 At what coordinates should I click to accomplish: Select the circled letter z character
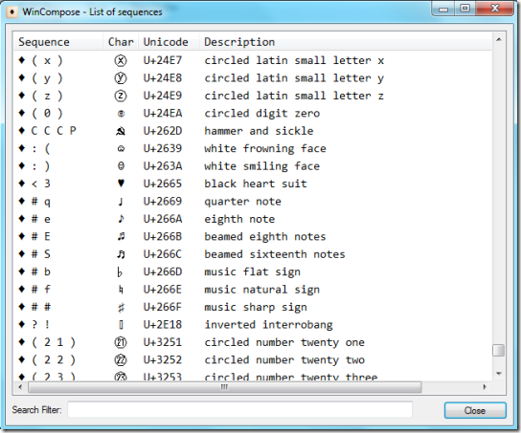click(121, 96)
